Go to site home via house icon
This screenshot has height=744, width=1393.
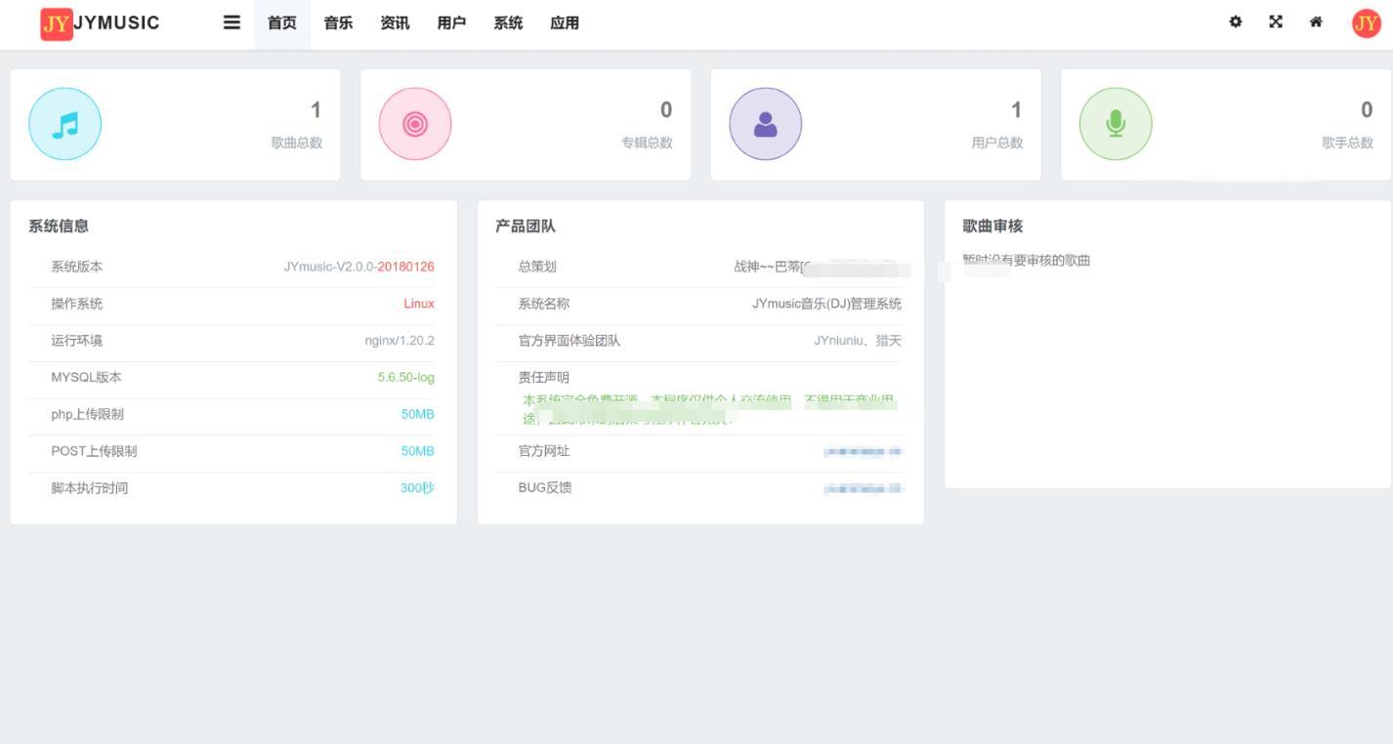1316,22
